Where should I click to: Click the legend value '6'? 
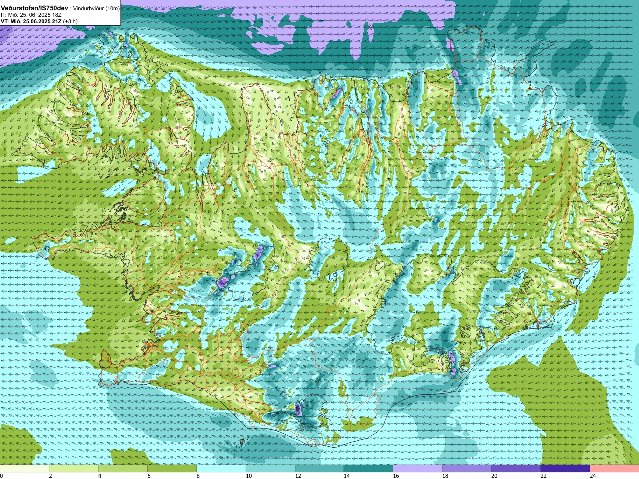tap(149, 476)
